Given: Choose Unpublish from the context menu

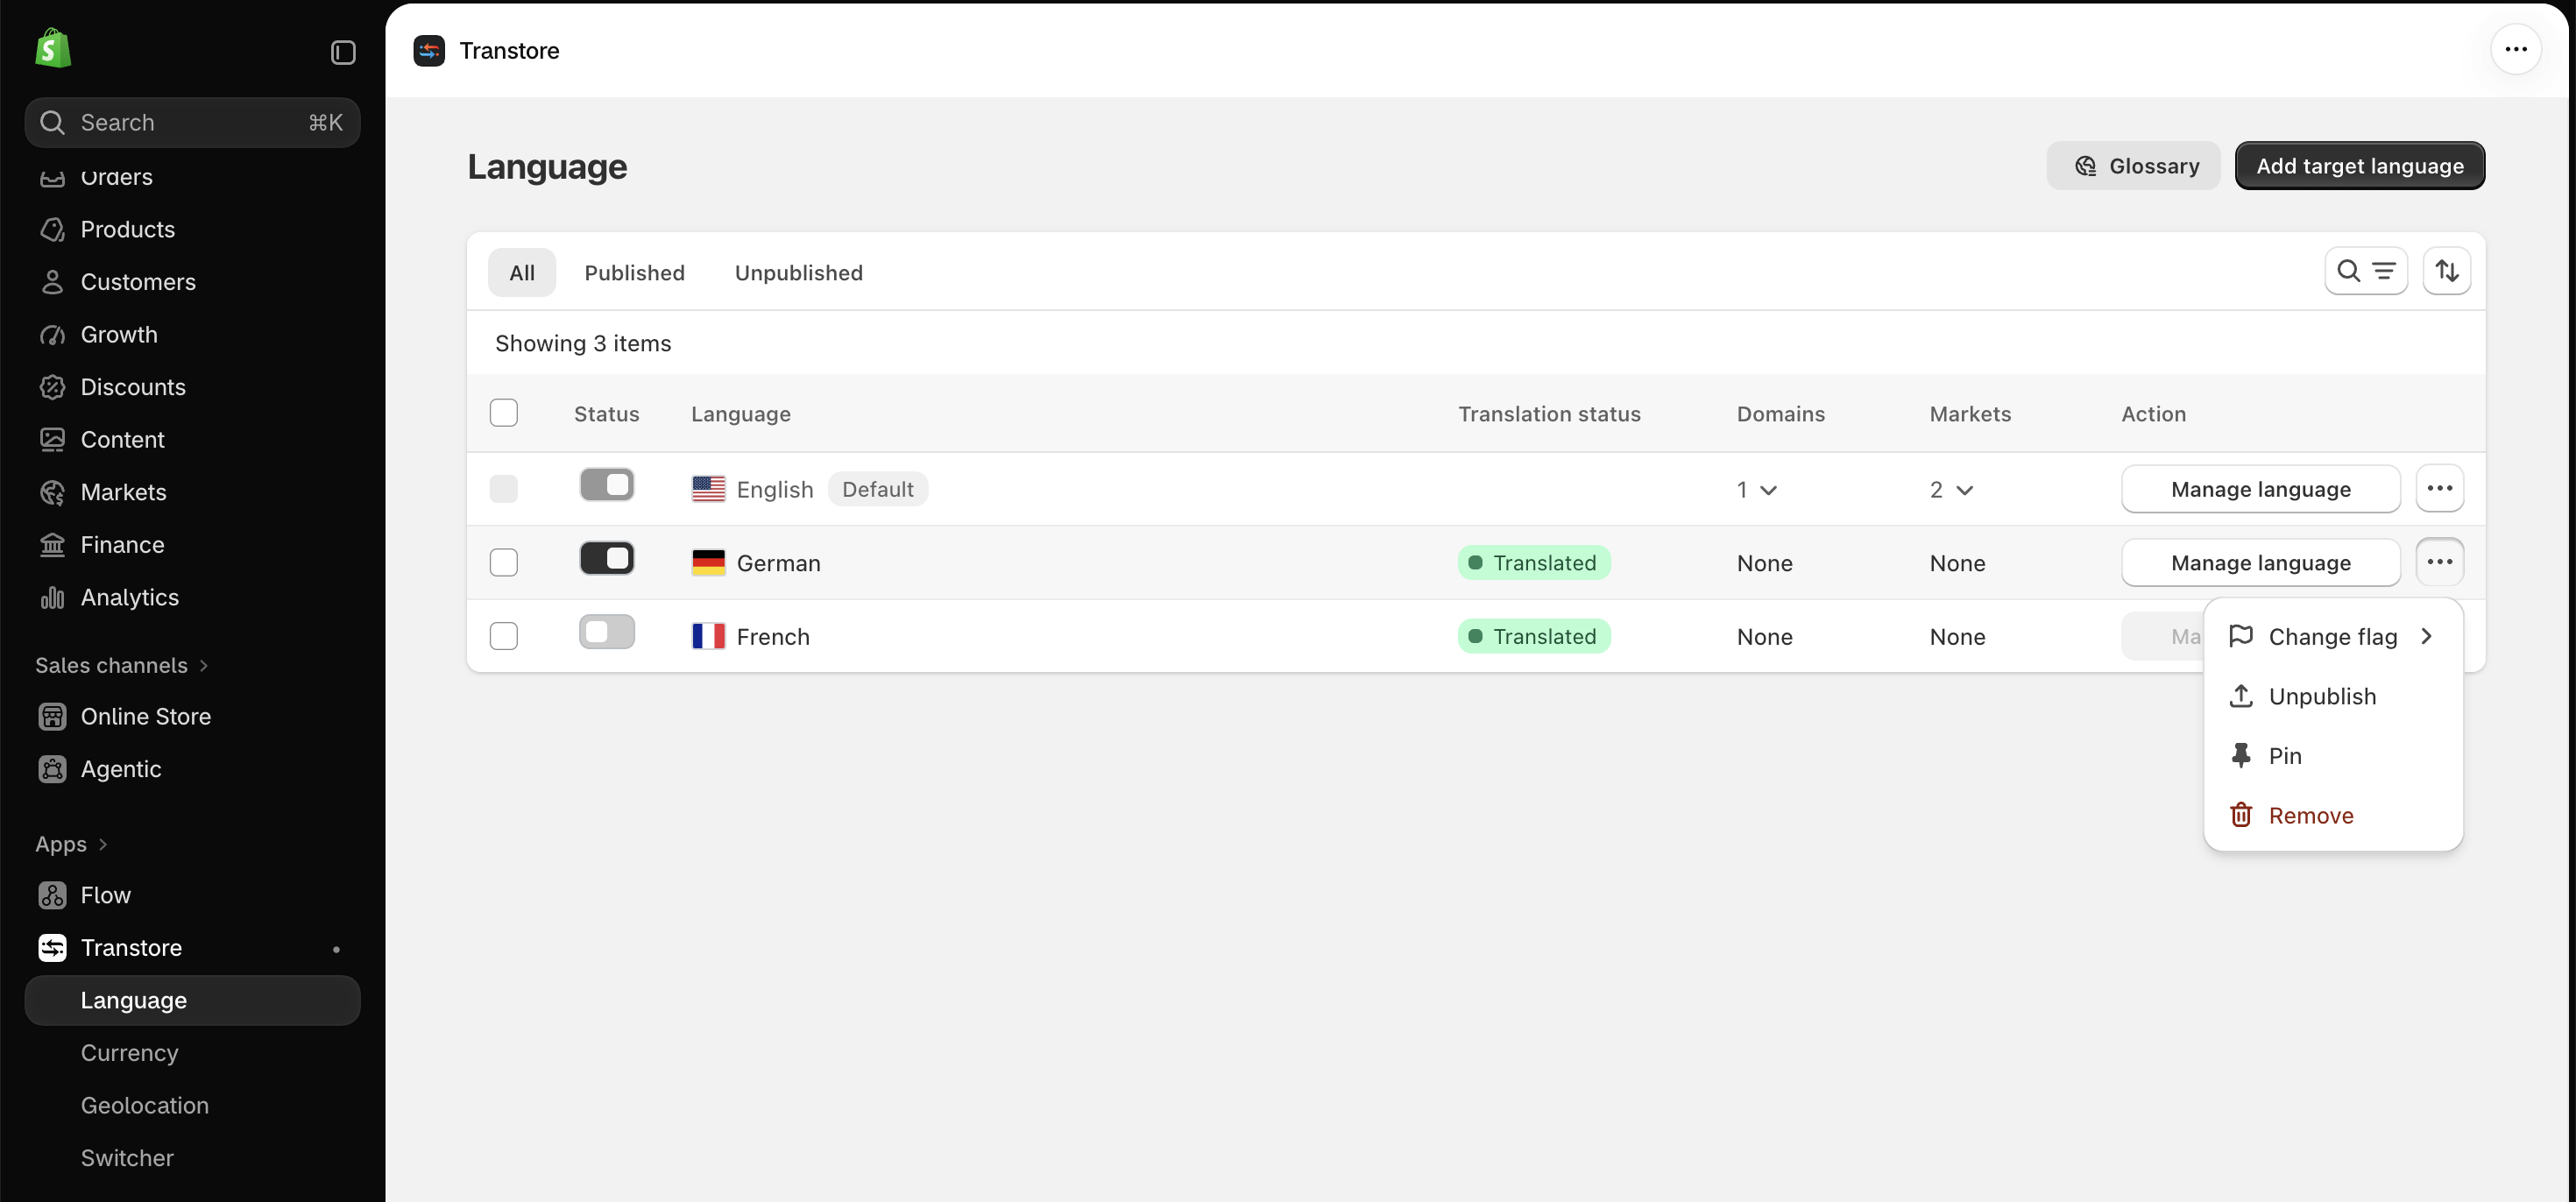Looking at the screenshot, I should 2333,696.
